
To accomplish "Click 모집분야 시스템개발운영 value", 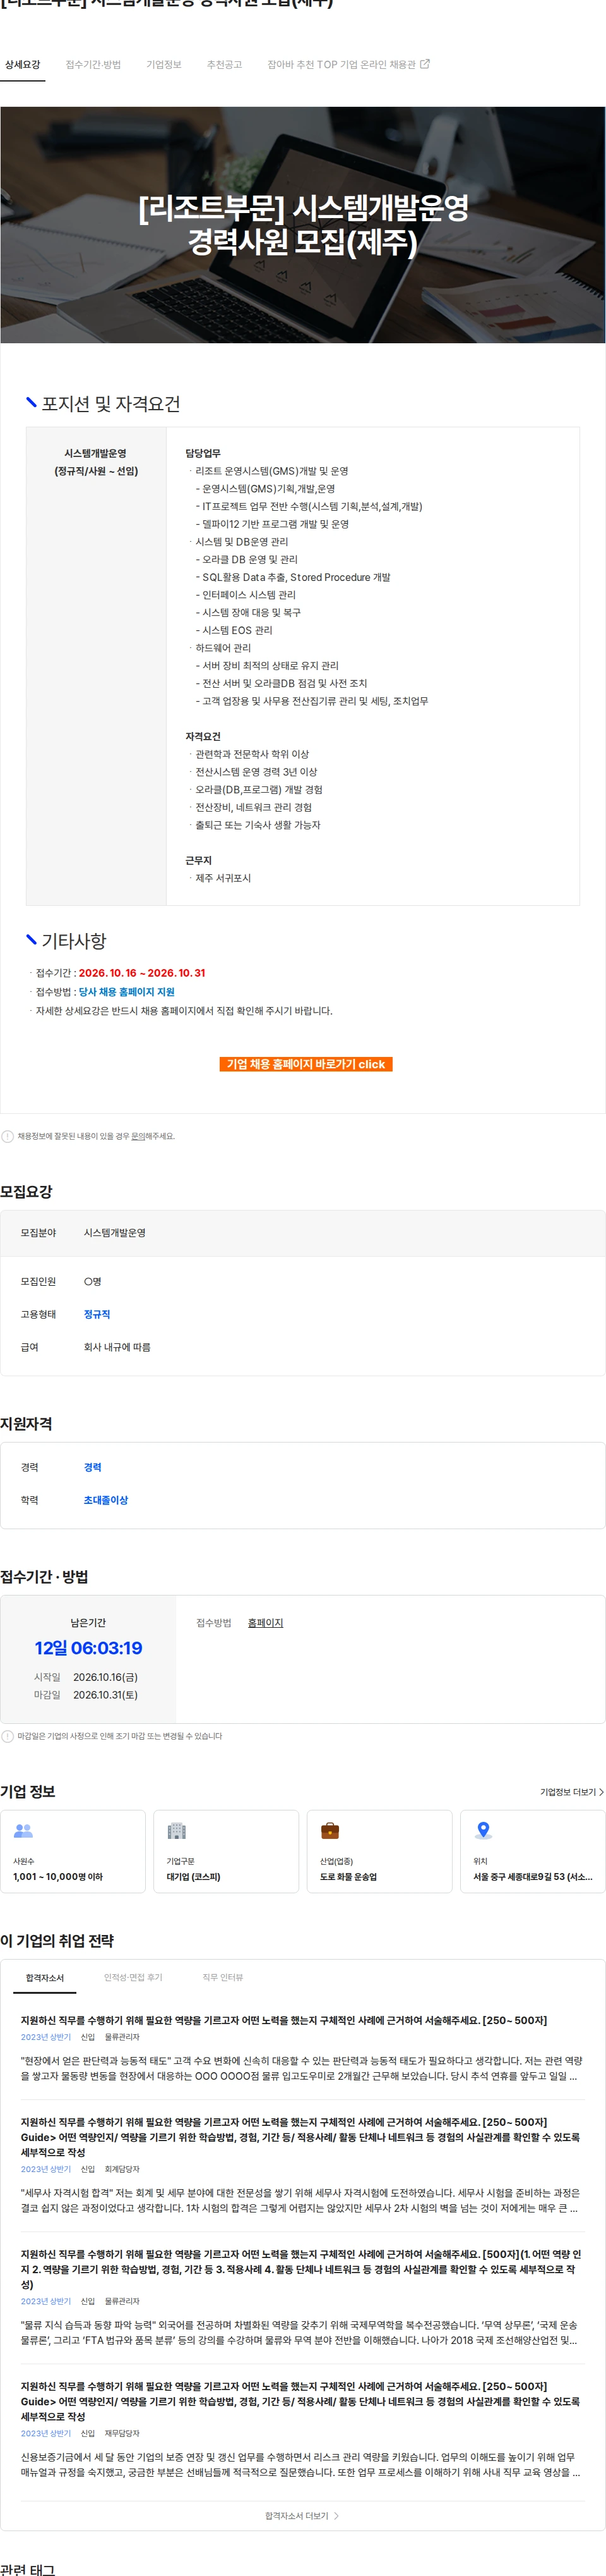I will tap(115, 1233).
